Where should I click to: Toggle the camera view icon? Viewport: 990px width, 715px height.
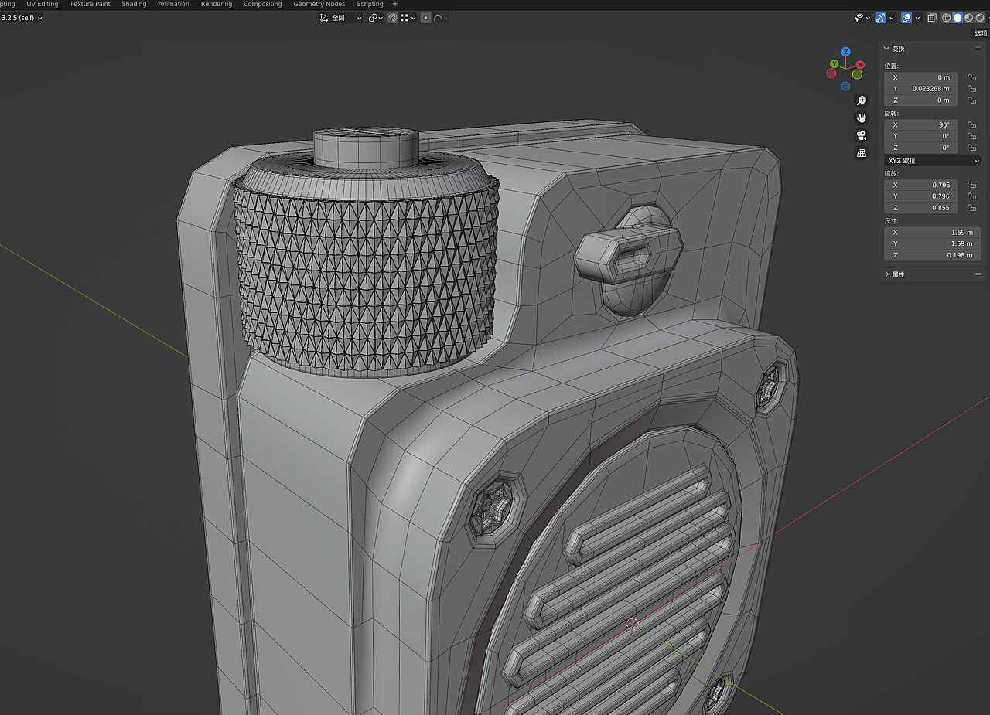(x=862, y=135)
